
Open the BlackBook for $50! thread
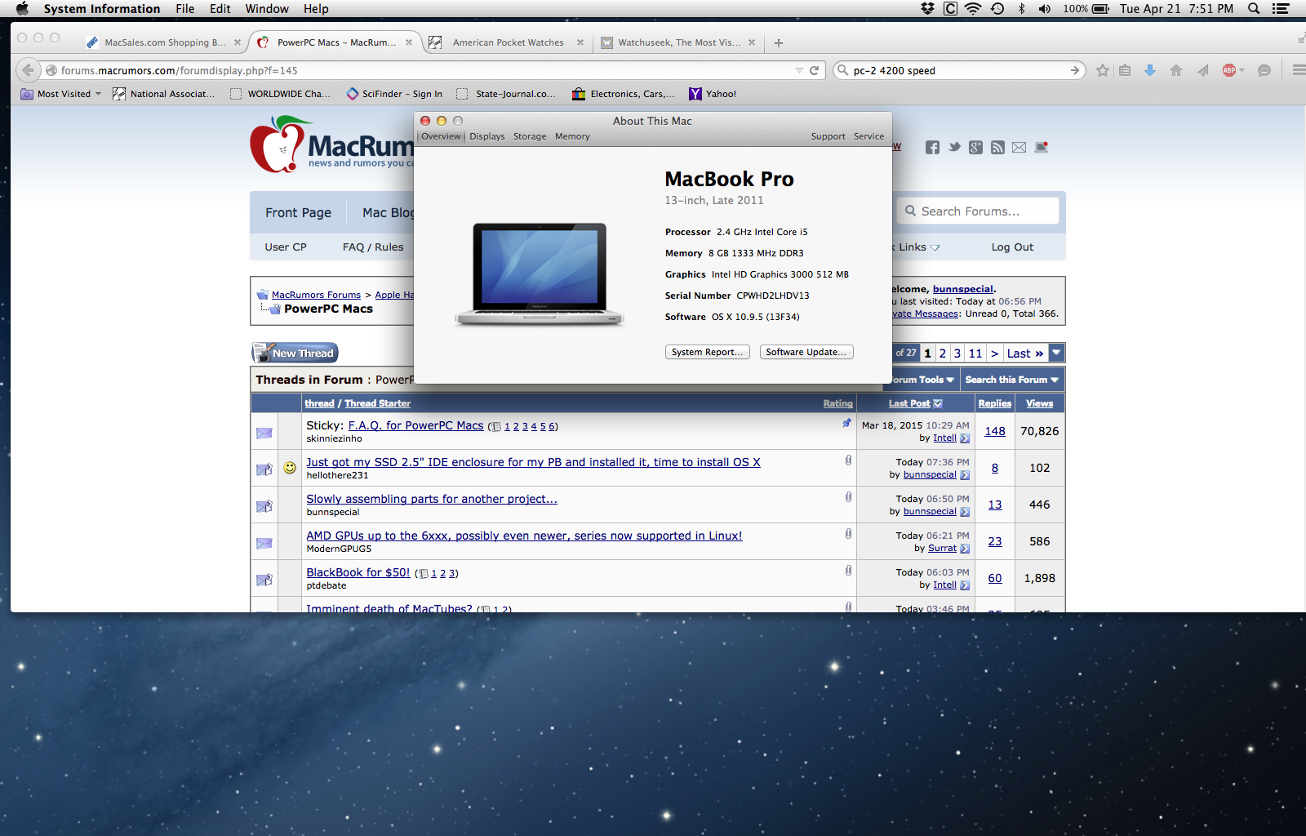(358, 572)
